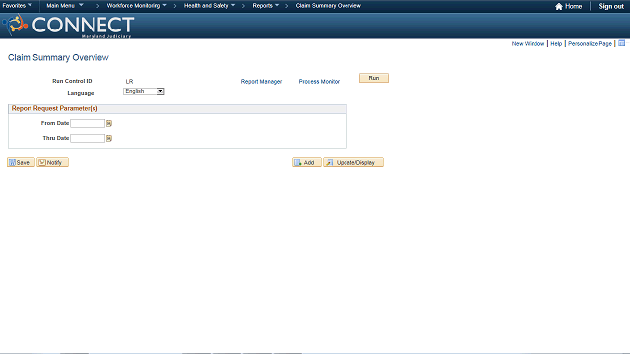The width and height of the screenshot is (630, 354).
Task: Click the Run Control ID value LR
Action: 129,81
